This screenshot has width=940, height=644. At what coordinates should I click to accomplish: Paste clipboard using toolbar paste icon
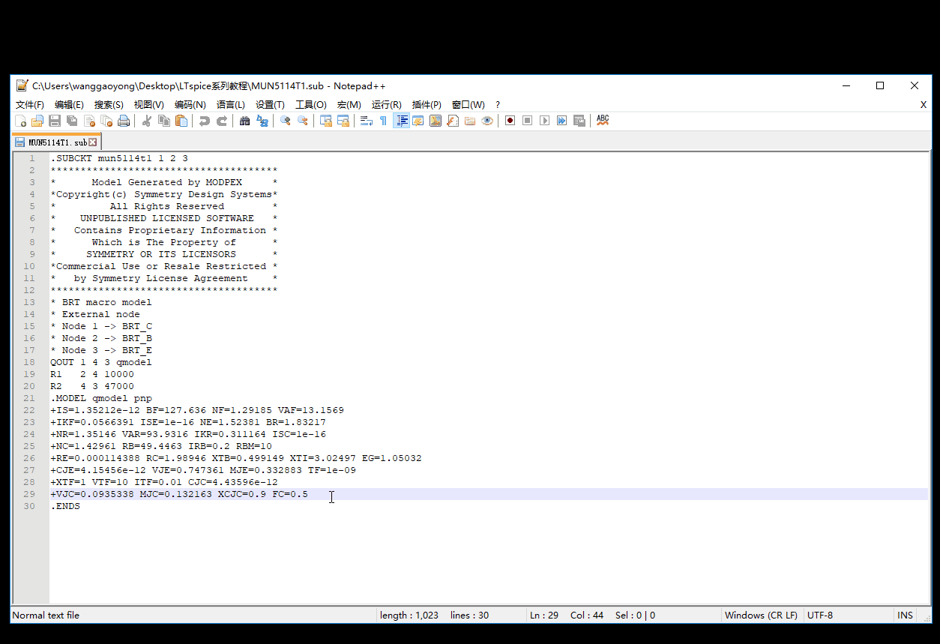coord(181,121)
